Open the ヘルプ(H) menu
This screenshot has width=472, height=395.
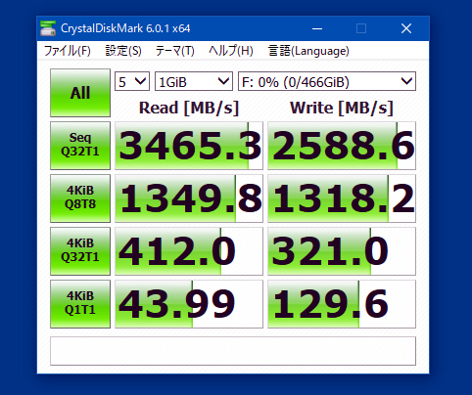tap(231, 51)
